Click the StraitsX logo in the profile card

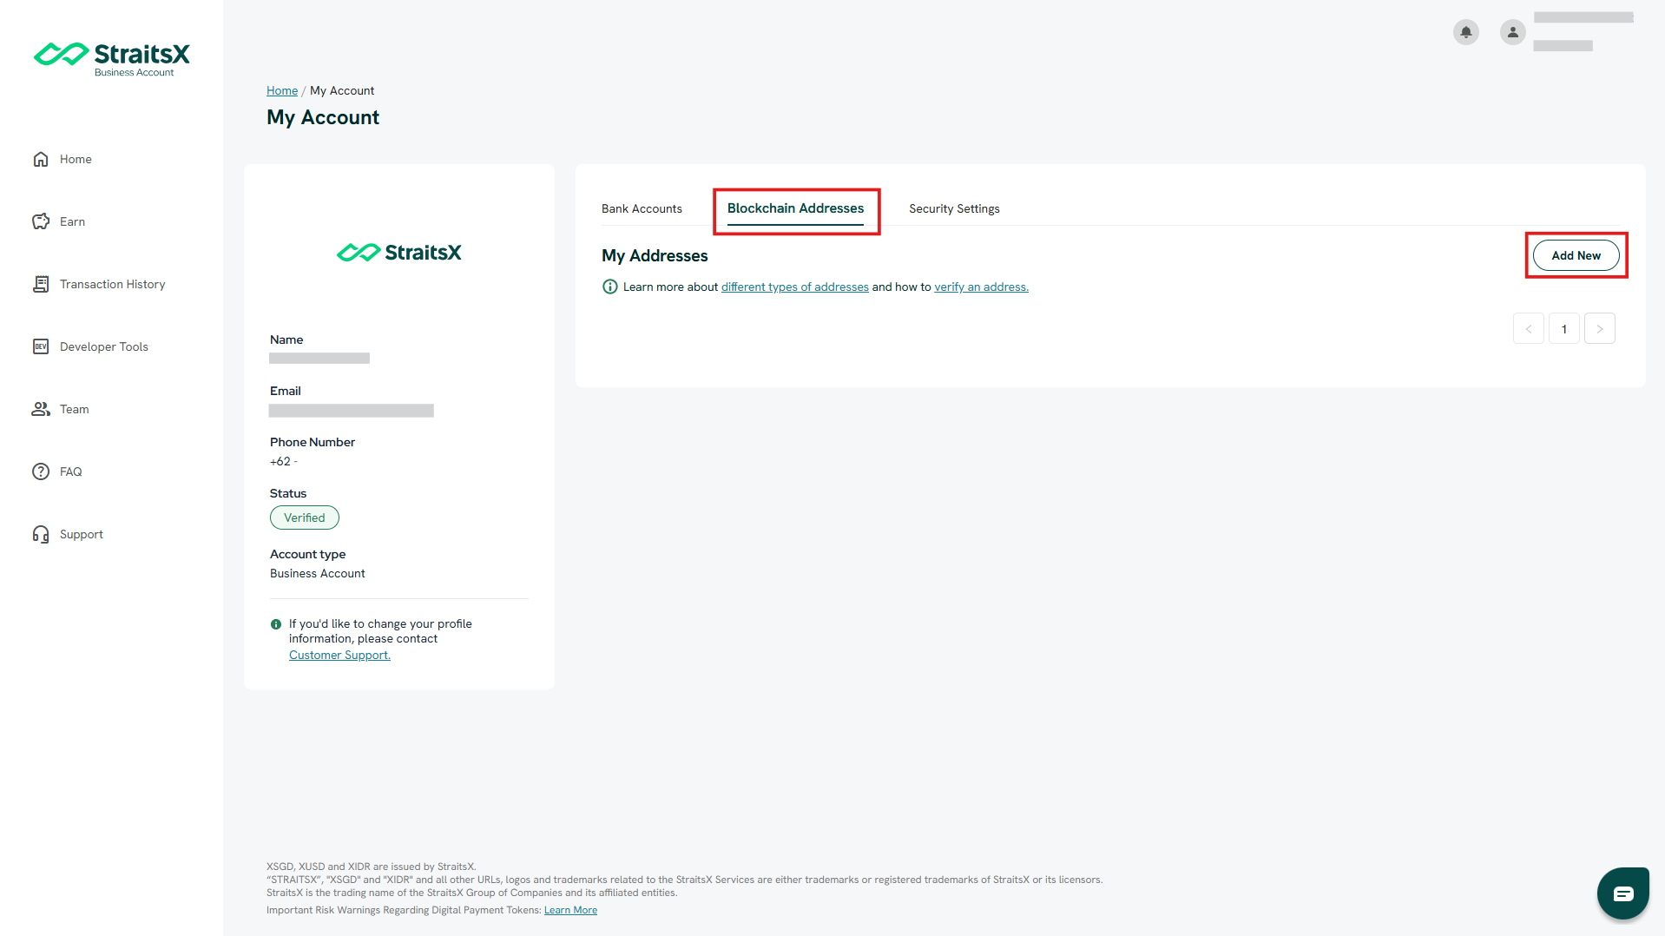[x=399, y=253]
